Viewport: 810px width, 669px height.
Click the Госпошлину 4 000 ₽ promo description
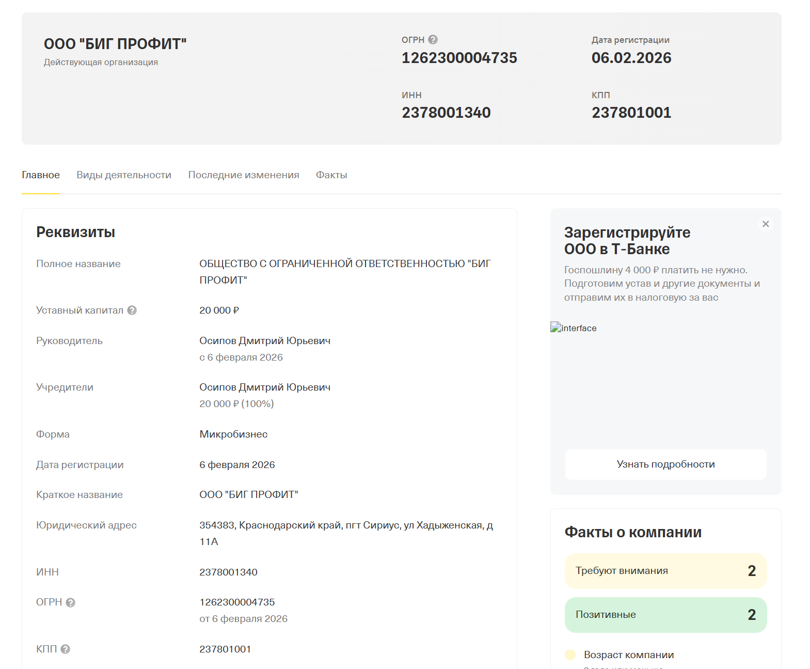point(662,284)
